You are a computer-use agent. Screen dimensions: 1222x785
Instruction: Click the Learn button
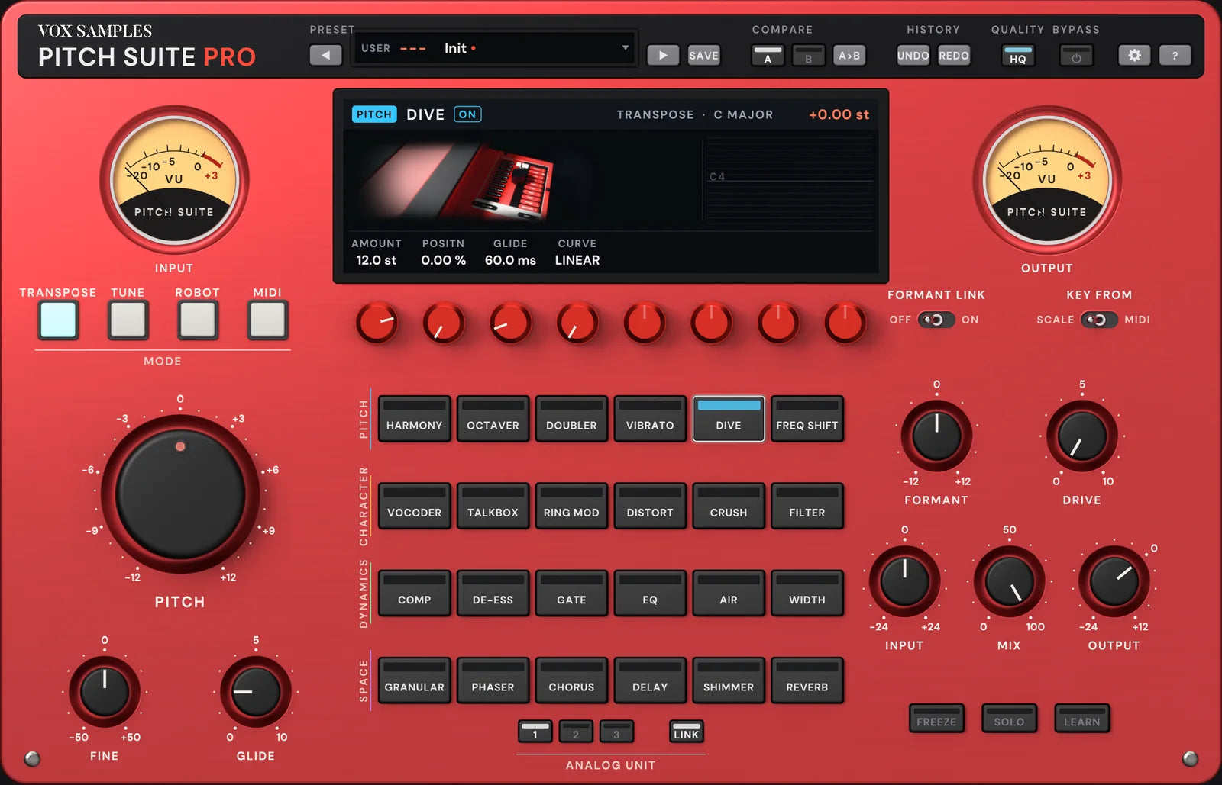(x=1082, y=719)
